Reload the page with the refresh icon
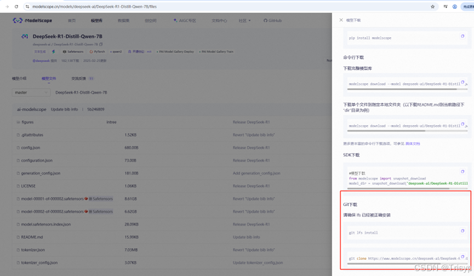Viewport: 474px width, 276px height. click(x=16, y=7)
